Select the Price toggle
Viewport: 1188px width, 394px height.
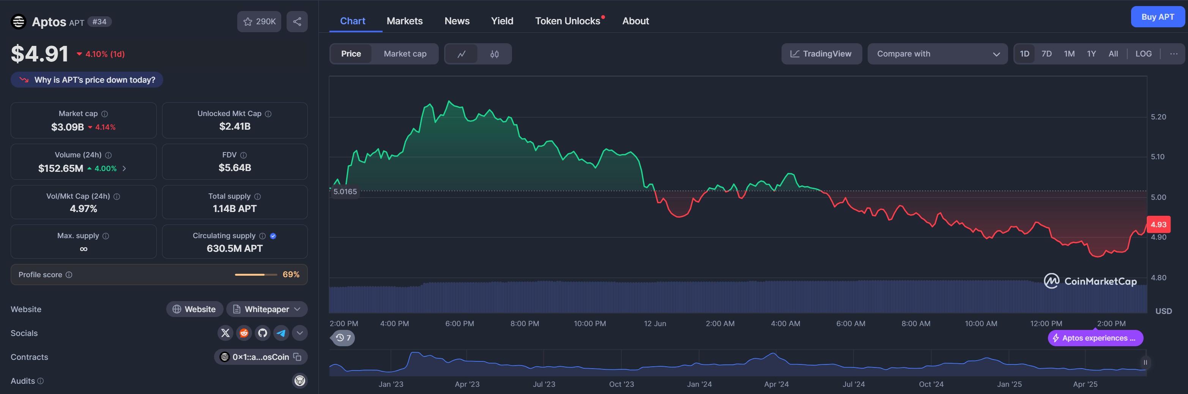[351, 54]
